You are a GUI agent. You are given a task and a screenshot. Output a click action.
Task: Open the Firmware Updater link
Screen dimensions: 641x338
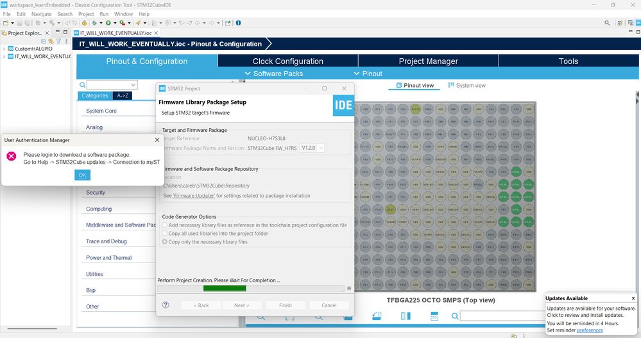pos(194,196)
